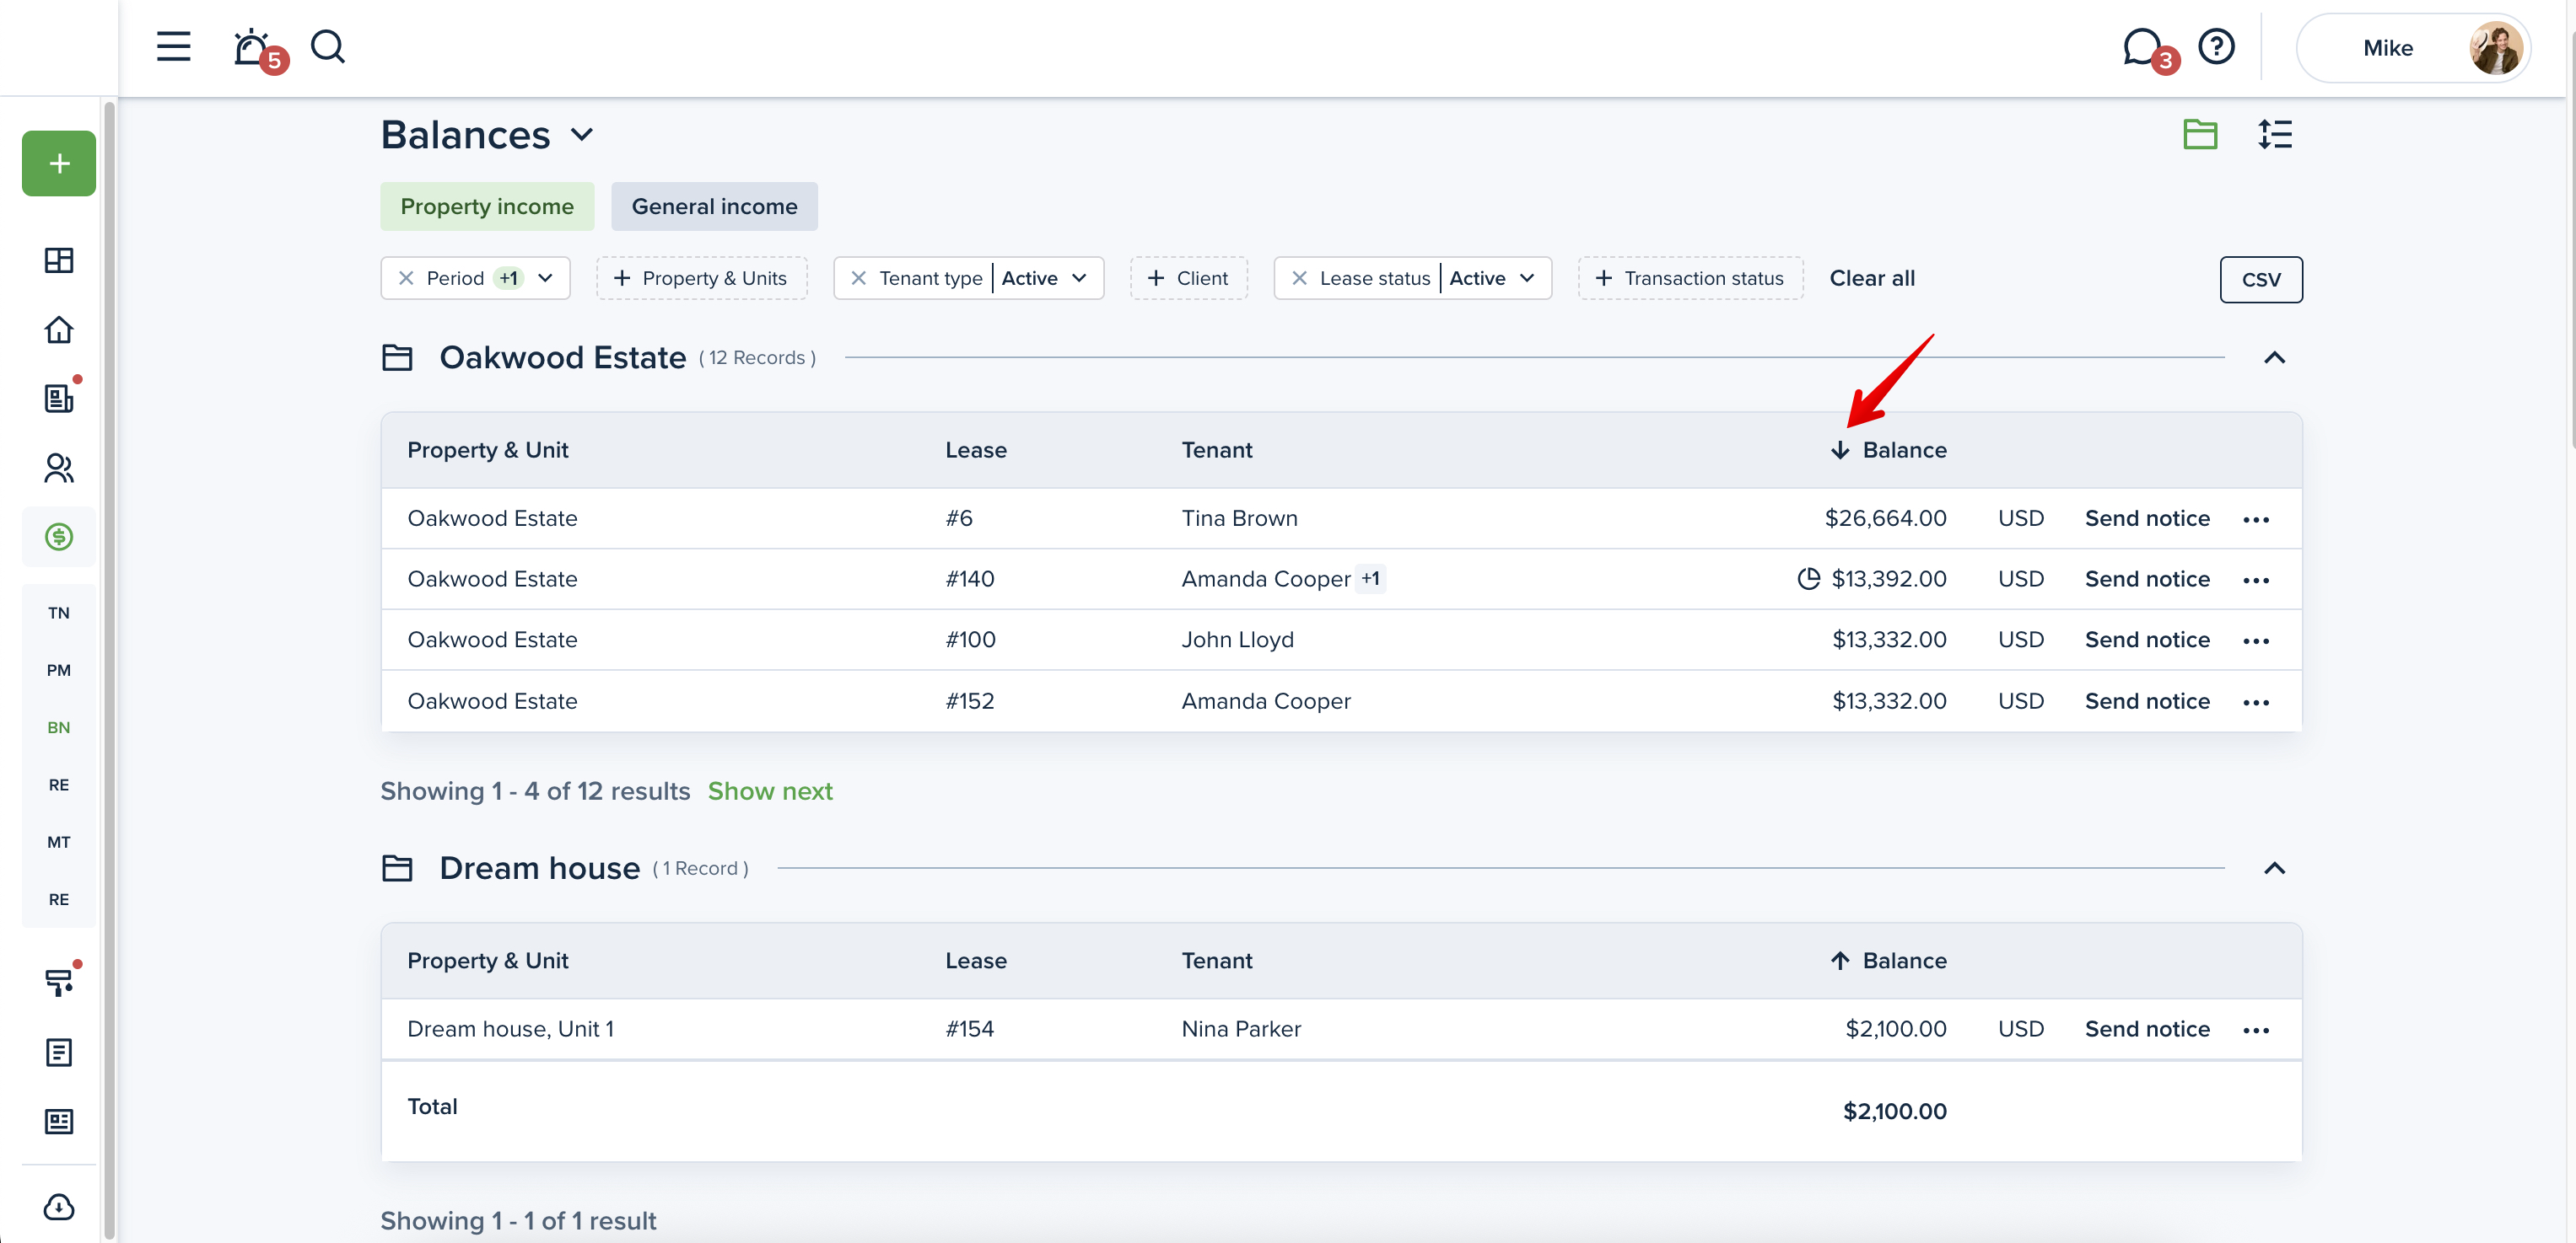Expand the Balances title dropdown
This screenshot has width=2576, height=1243.
click(582, 135)
